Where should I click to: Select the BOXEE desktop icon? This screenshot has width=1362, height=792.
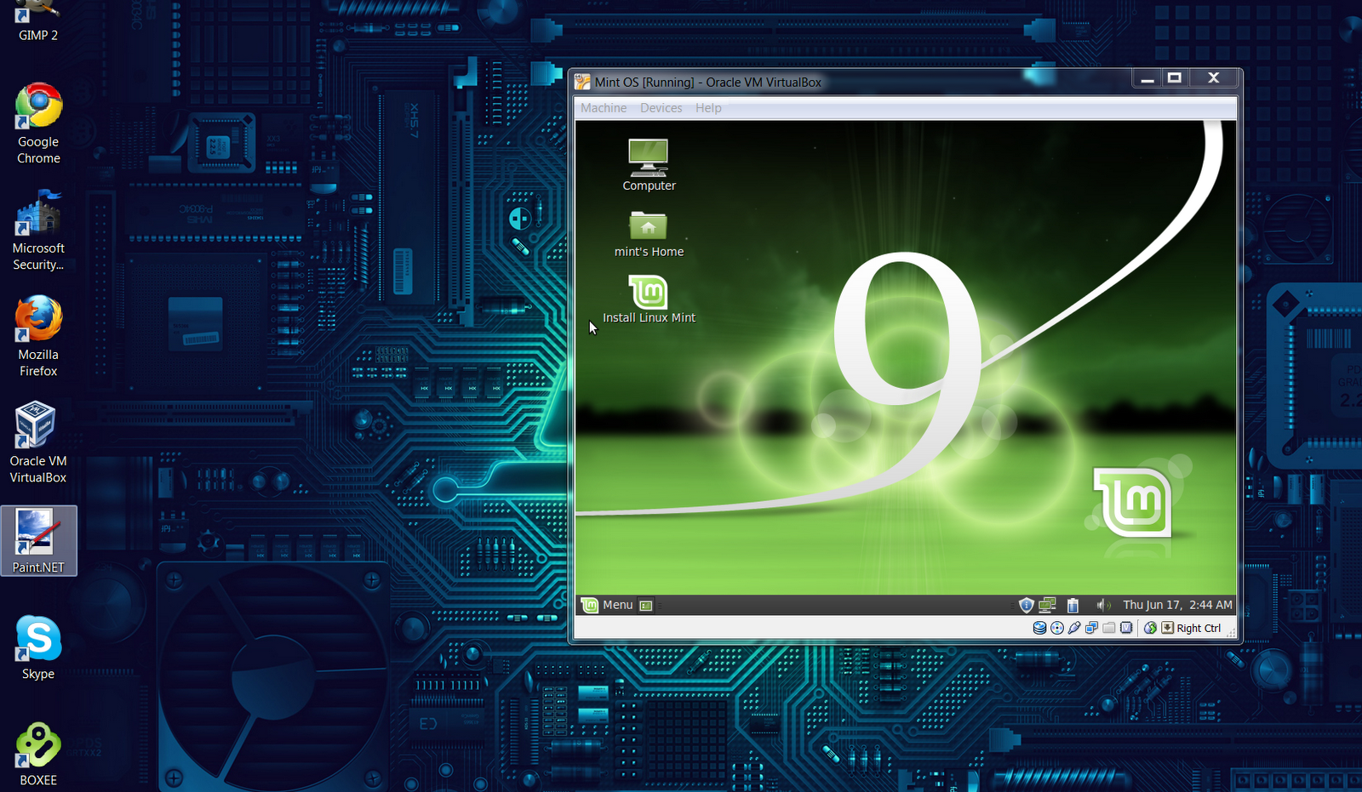point(38,755)
